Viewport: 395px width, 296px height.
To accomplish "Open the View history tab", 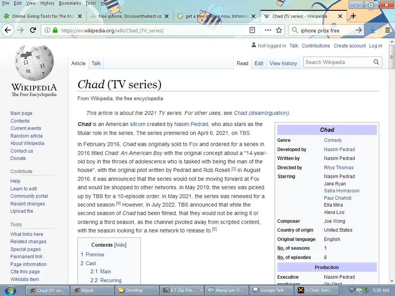I will tap(283, 64).
